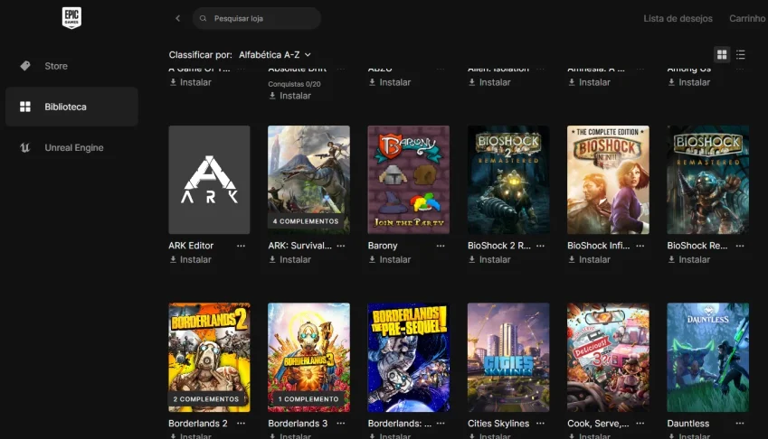Viewport: 768px width, 439px height.
Task: Install ARK: Survival Evolved
Action: tap(290, 259)
